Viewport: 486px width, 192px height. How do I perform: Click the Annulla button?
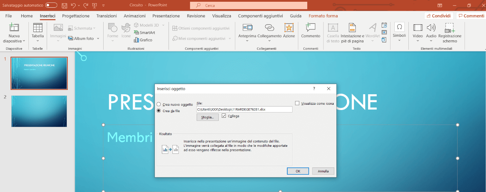pyautogui.click(x=323, y=171)
